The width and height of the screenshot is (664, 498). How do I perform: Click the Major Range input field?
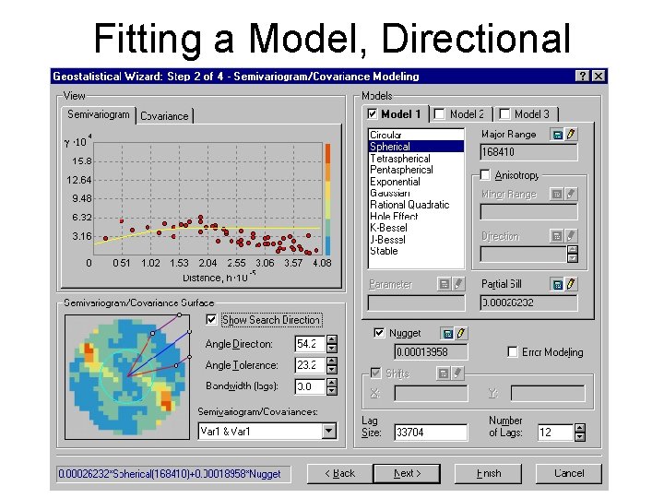pos(528,152)
